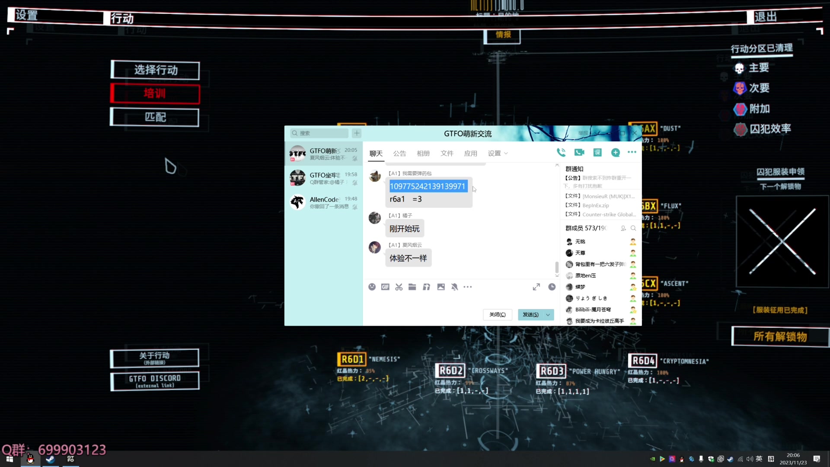
Task: Click the music share icon in chat toolbar
Action: pyautogui.click(x=426, y=287)
